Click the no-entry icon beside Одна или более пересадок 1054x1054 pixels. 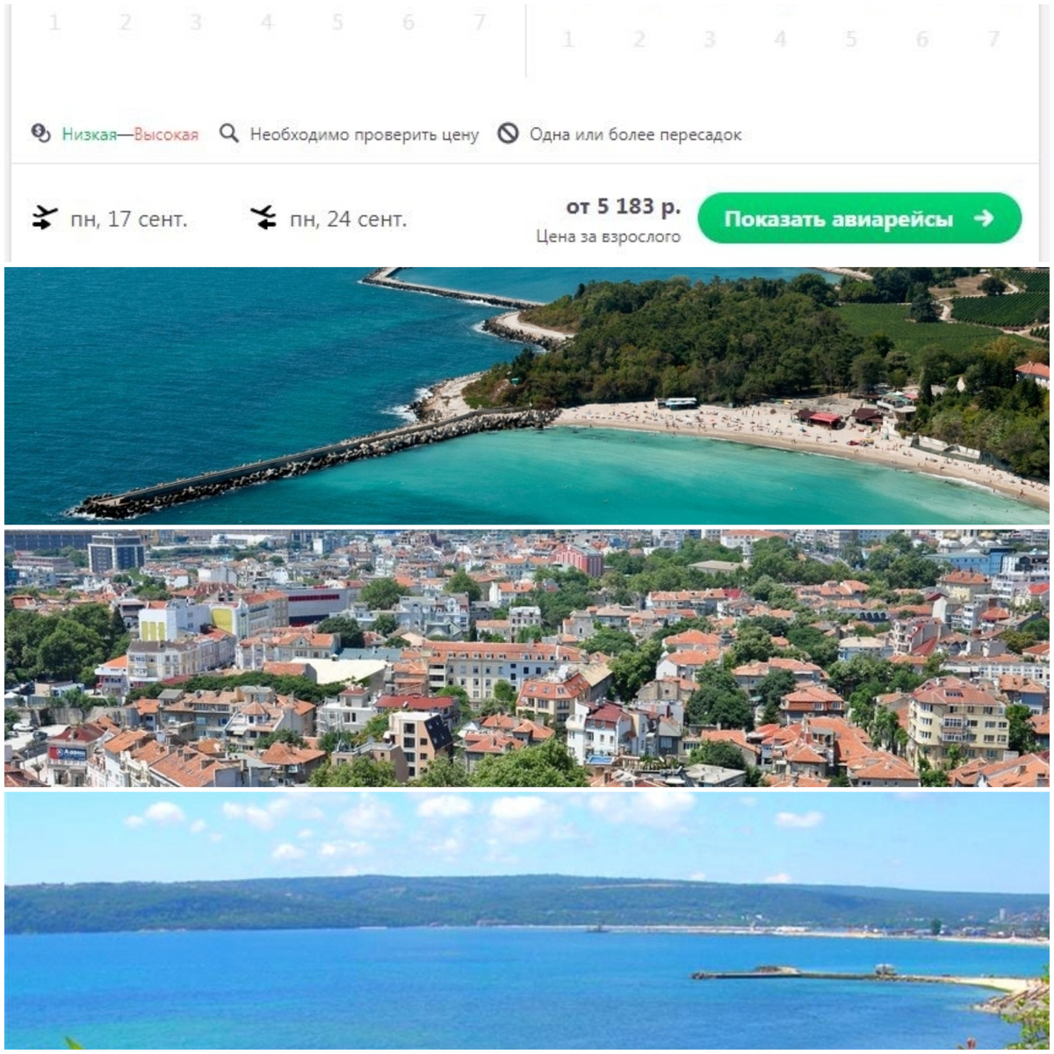coord(508,134)
